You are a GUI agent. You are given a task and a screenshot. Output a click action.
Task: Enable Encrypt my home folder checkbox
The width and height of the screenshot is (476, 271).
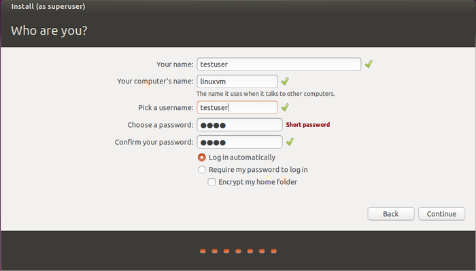[211, 182]
